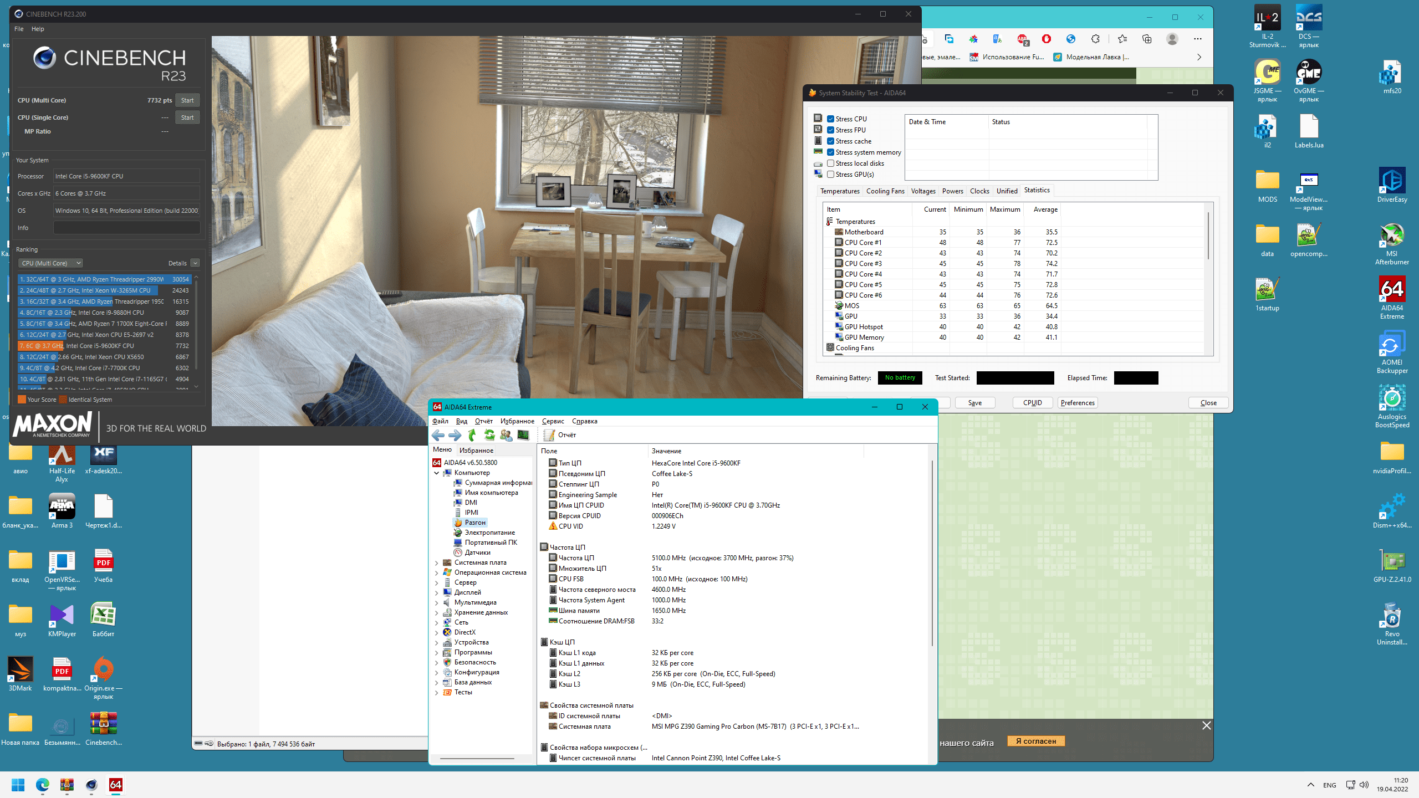Enable Stress GPU(s) checkbox
This screenshot has width=1419, height=798.
click(x=831, y=175)
